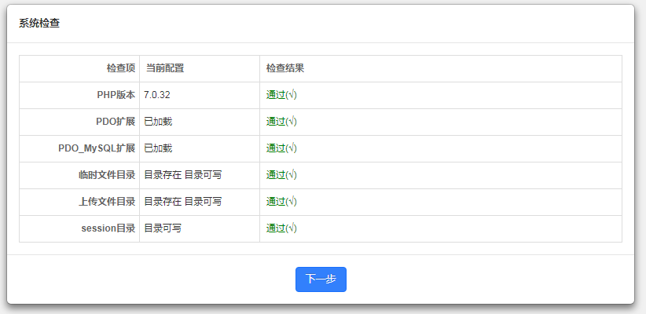The image size is (646, 314).
Task: Click the 7.0.32 version value
Action: tap(157, 95)
